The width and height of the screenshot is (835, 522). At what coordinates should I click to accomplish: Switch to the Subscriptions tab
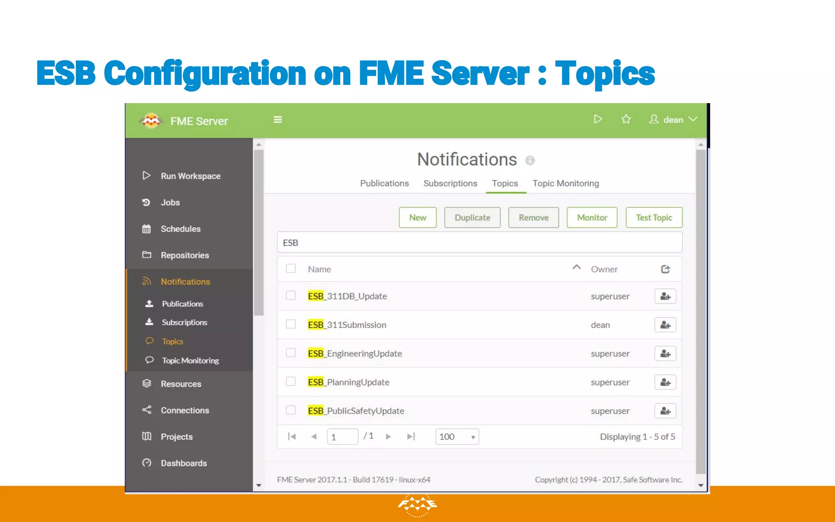click(450, 184)
